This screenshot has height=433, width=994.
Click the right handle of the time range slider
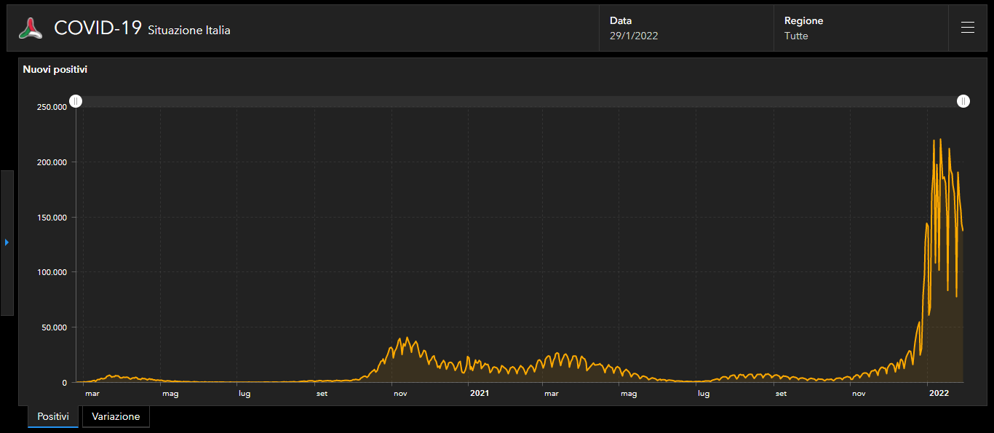pos(963,101)
